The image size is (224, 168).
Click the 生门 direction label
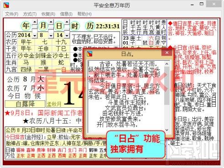72,150
